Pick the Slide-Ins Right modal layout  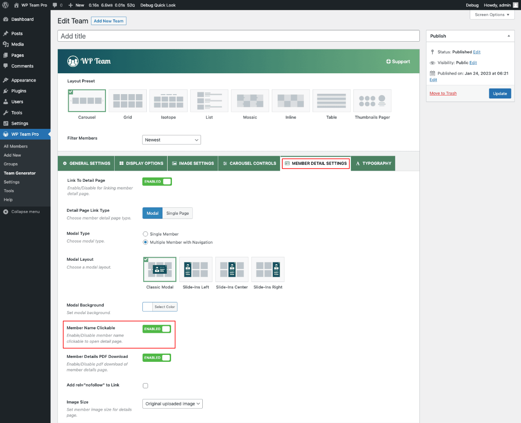point(268,269)
